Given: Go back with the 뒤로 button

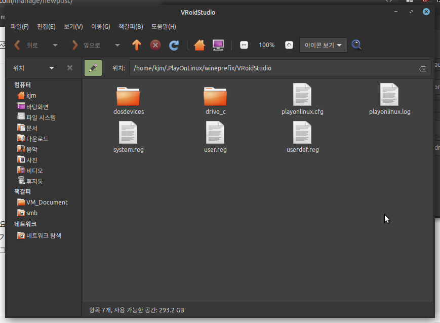Looking at the screenshot, I should (26, 45).
